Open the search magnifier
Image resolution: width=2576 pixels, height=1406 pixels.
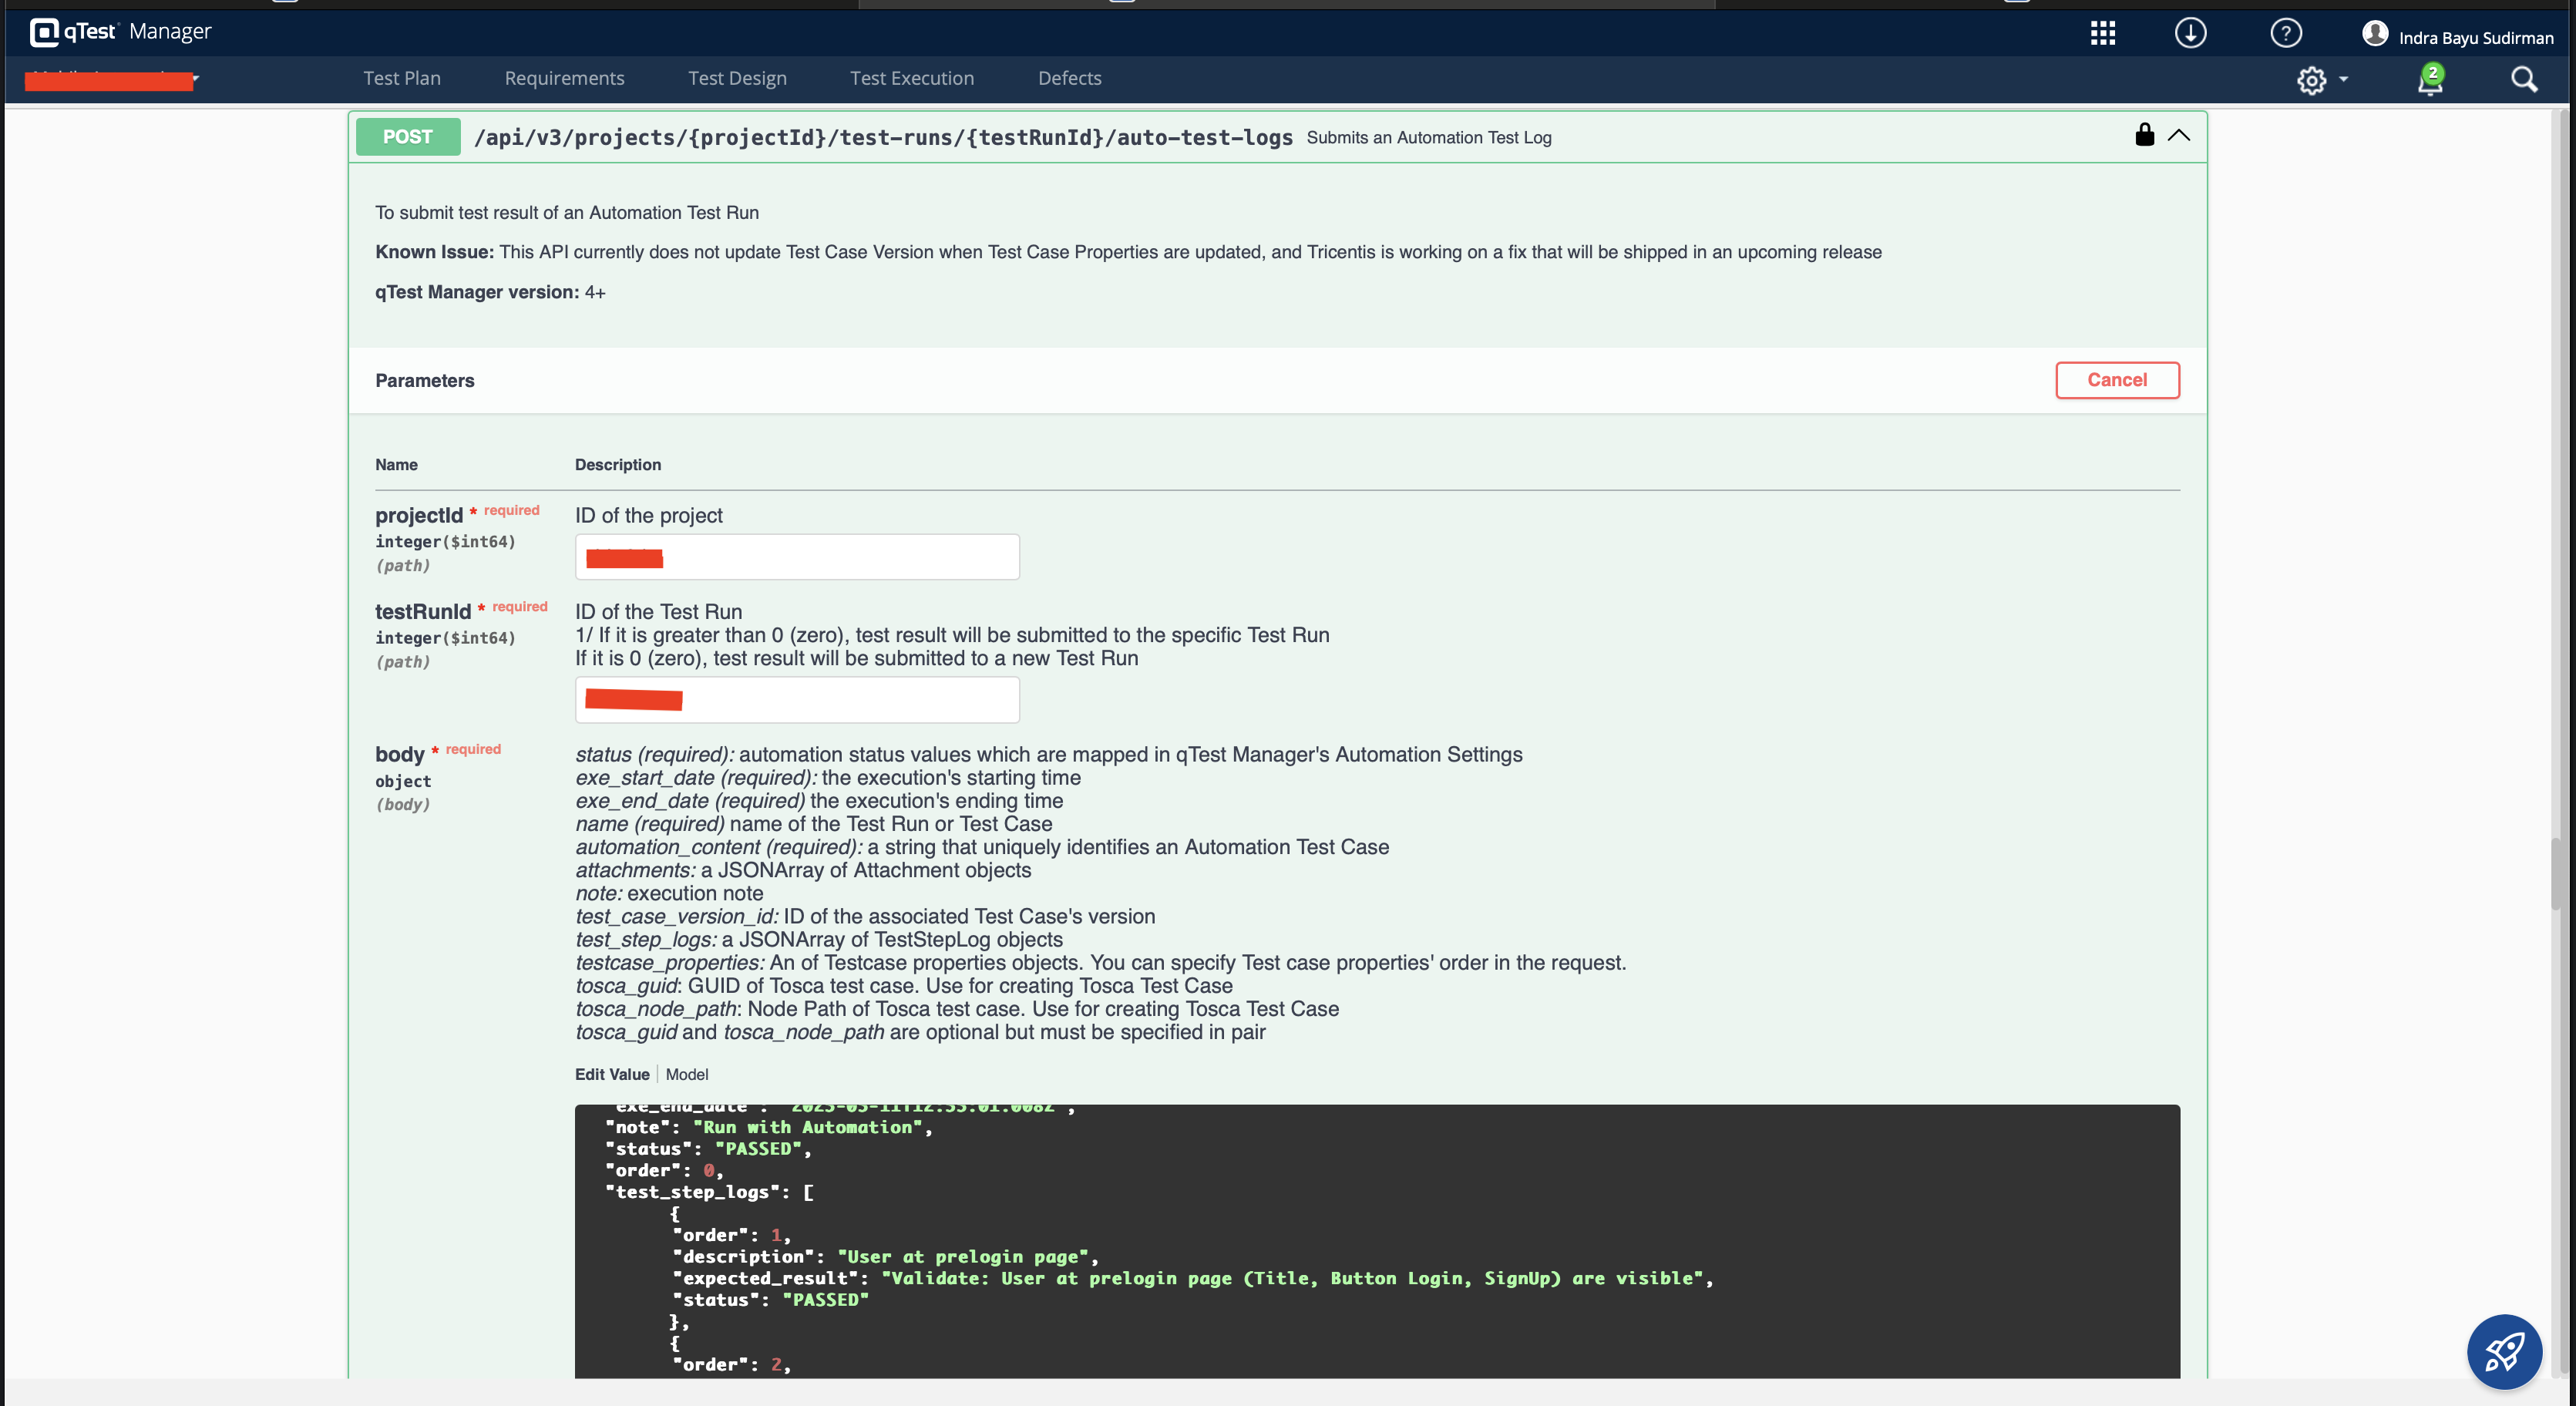click(2524, 80)
